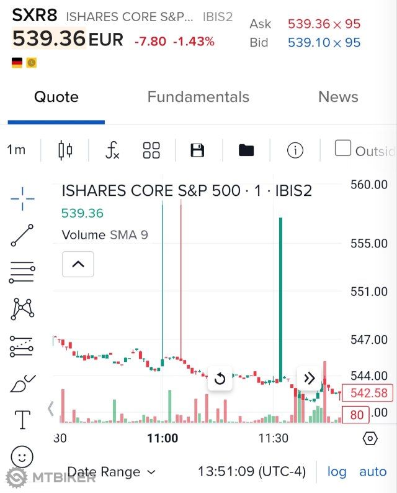This screenshot has height=493, width=397.
Task: Enable the Outside trading hours checkbox
Action: click(342, 148)
